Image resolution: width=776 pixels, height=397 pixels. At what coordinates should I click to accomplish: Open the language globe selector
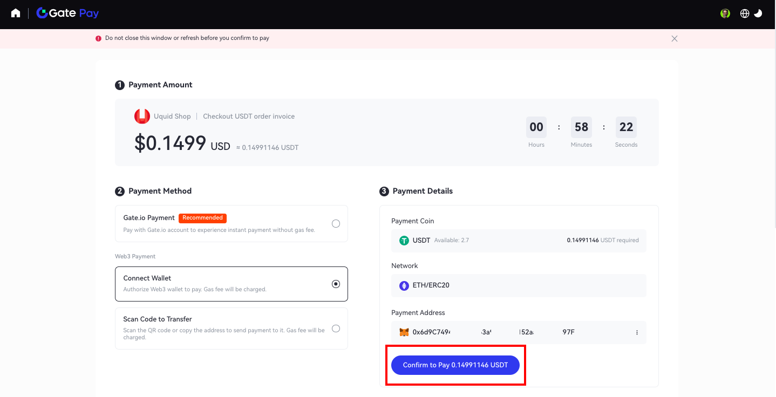[745, 13]
